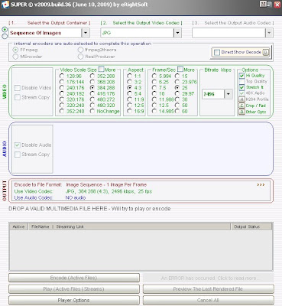
Task: Click the 'NO audio' value text
Action: click(x=76, y=197)
